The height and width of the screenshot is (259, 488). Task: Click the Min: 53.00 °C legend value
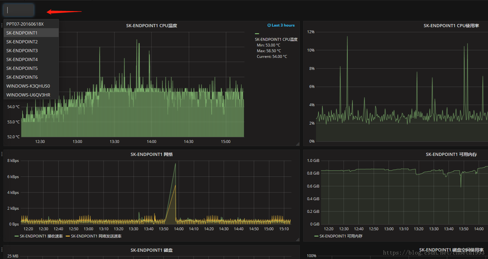[x=268, y=45]
